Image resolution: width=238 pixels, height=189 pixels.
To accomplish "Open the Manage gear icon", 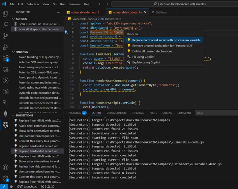I will pyautogui.click(x=6, y=178).
